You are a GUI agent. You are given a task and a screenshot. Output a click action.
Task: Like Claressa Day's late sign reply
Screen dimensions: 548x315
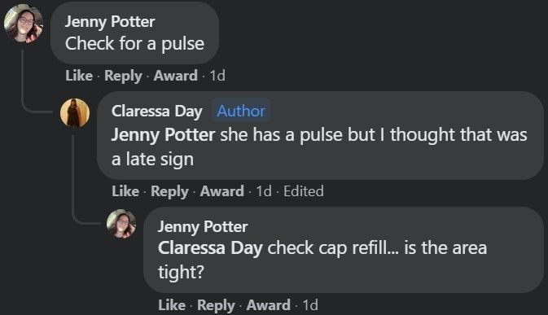tap(125, 191)
